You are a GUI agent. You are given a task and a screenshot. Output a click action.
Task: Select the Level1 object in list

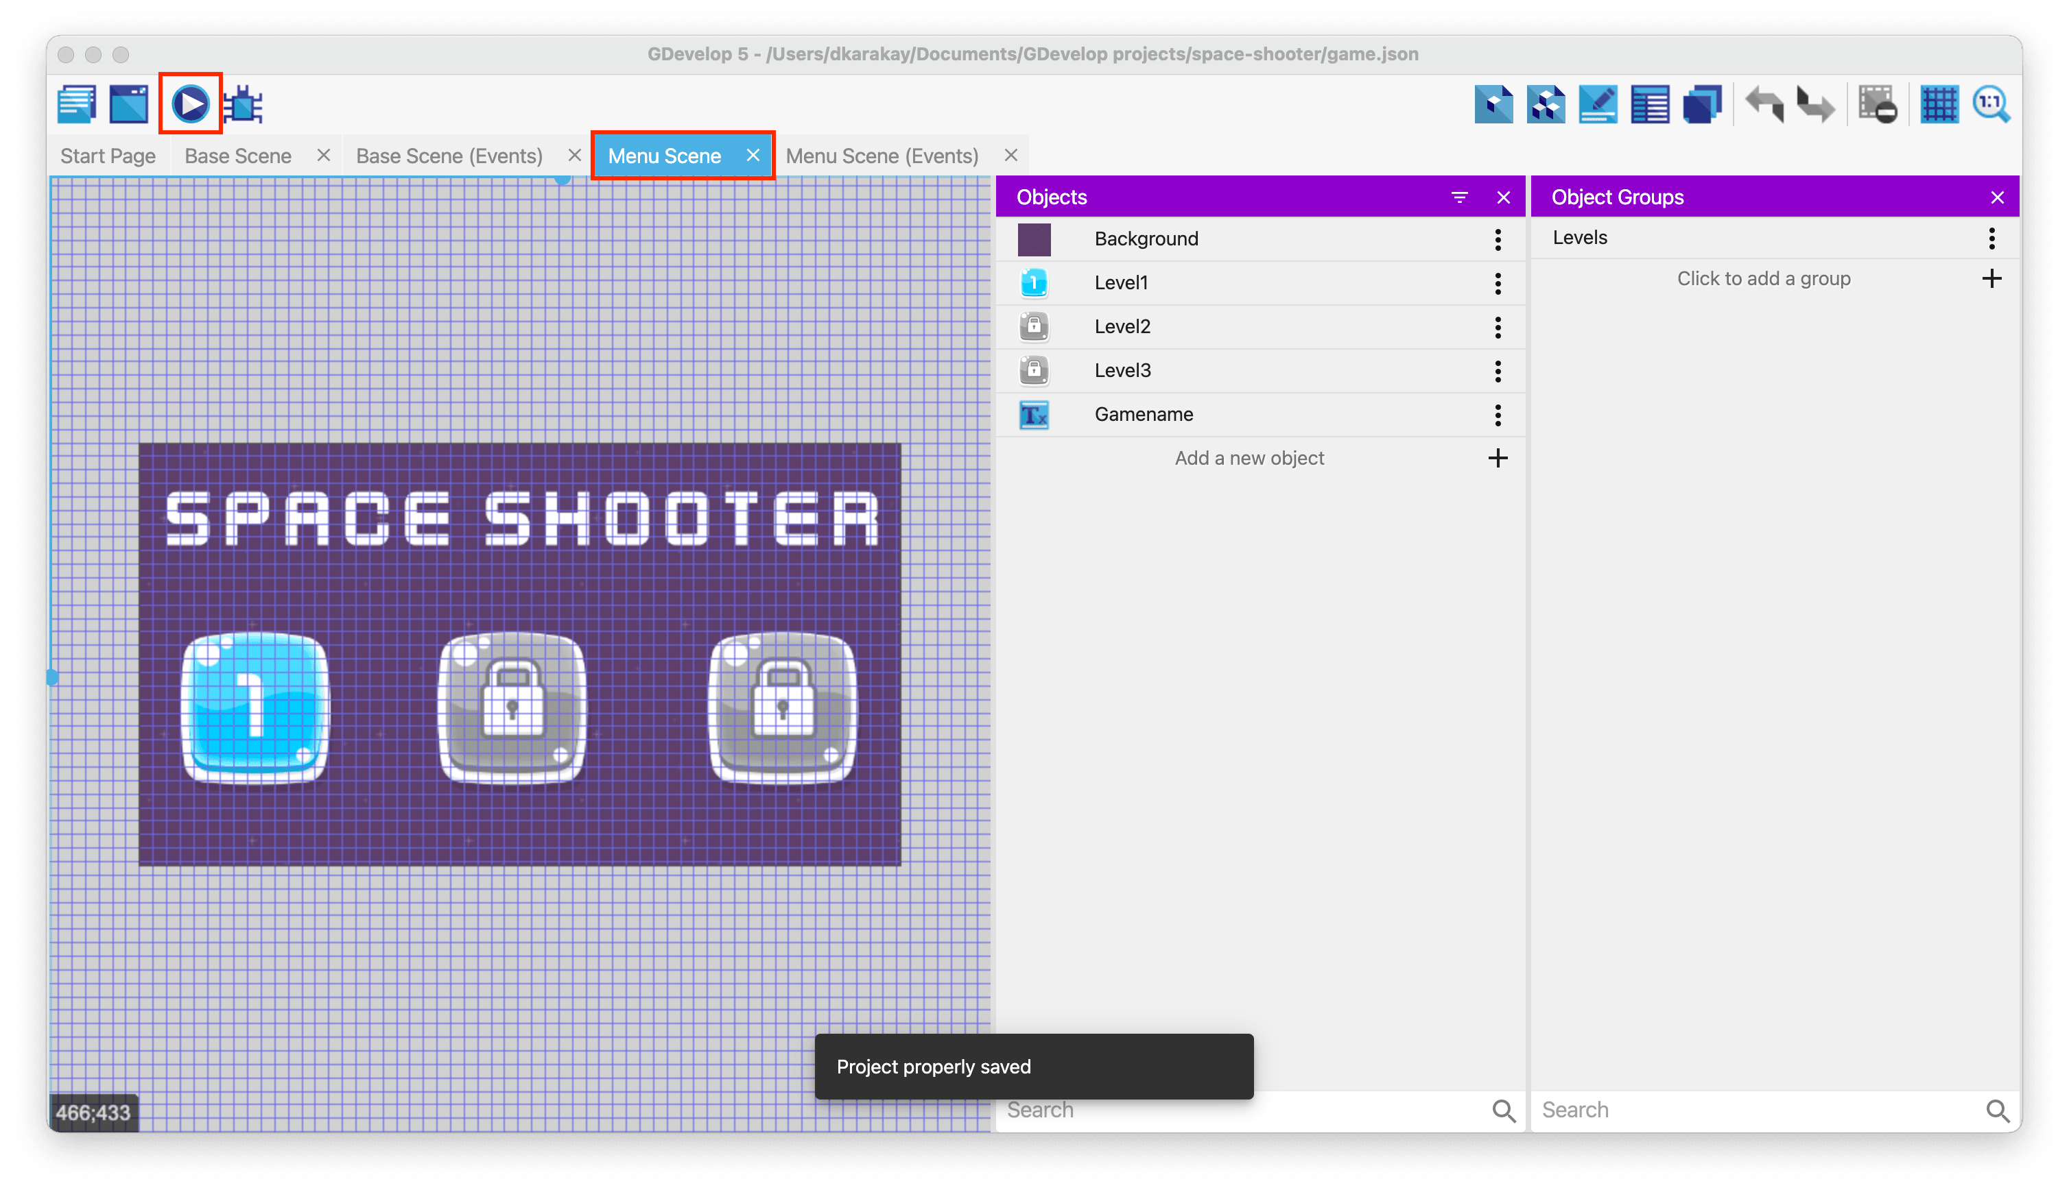[x=1260, y=283]
